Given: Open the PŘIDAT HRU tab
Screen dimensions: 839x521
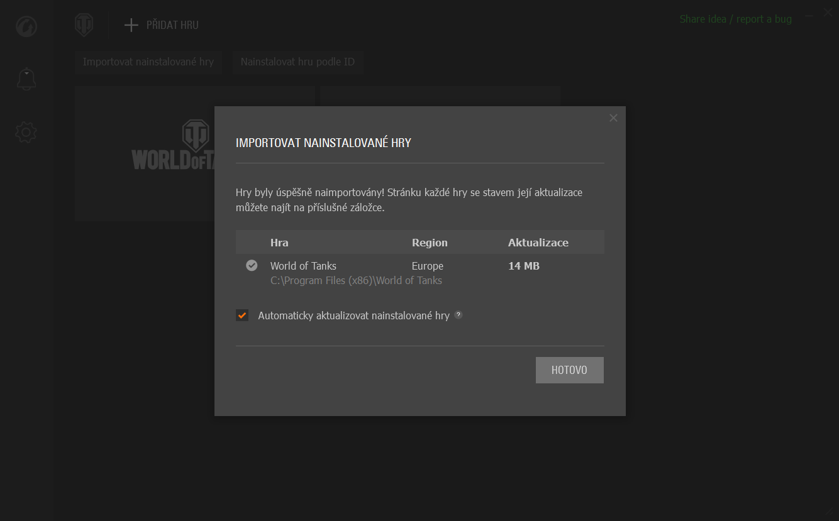Looking at the screenshot, I should pyautogui.click(x=161, y=25).
